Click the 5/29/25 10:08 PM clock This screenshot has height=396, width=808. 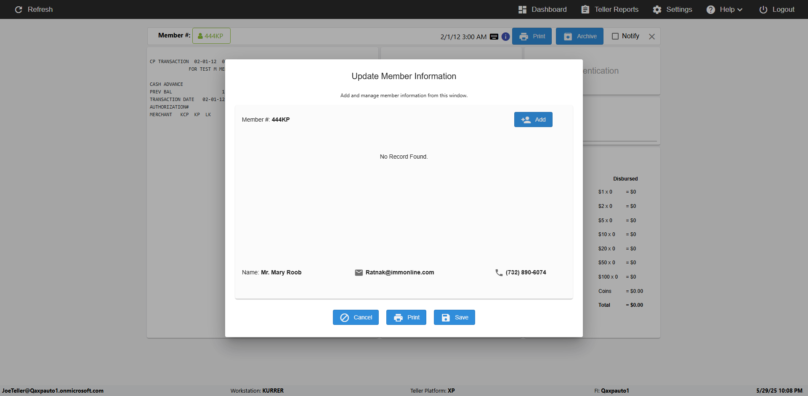click(779, 391)
